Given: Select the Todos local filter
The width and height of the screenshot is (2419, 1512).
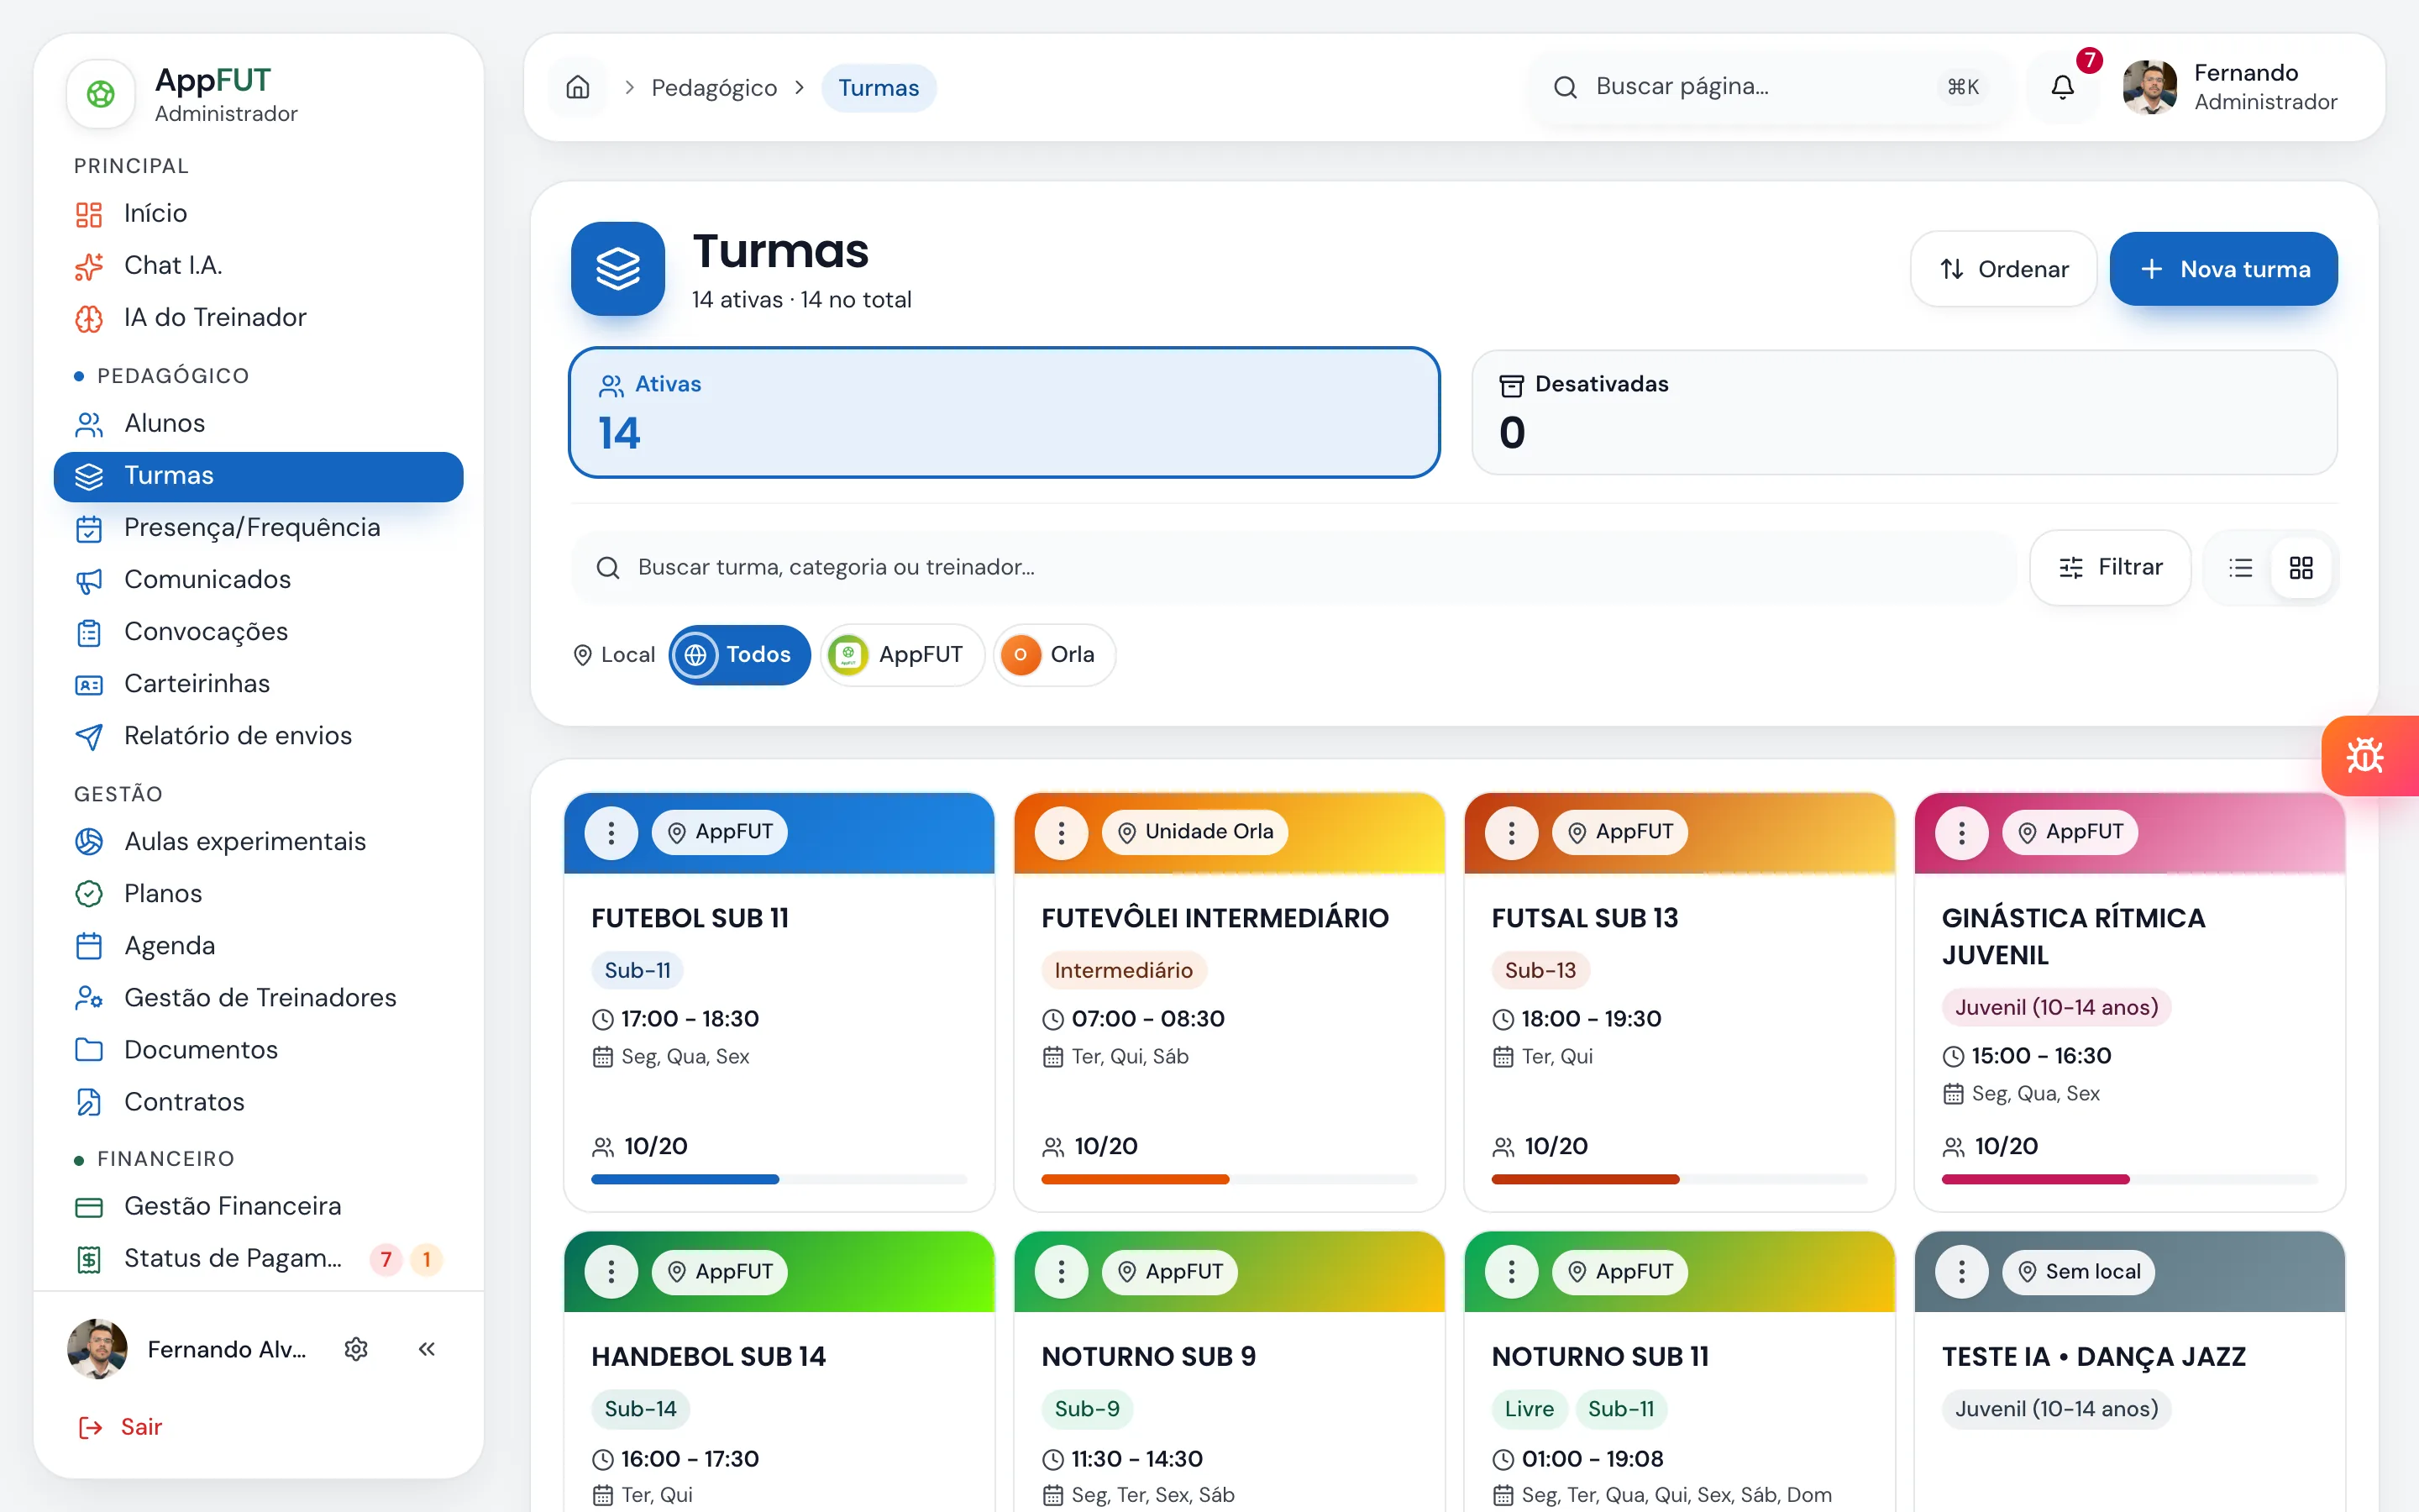Looking at the screenshot, I should click(740, 655).
